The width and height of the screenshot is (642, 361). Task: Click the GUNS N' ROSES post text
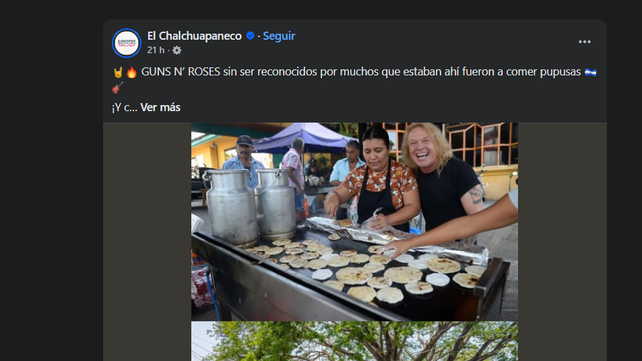pos(360,71)
